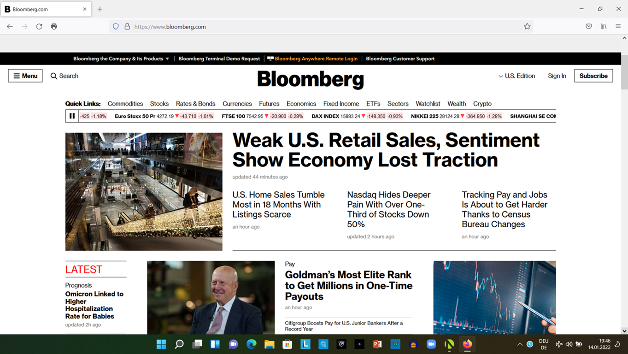Viewport: 628px width, 354px height.
Task: Go back with the browser back arrow
Action: tap(10, 27)
